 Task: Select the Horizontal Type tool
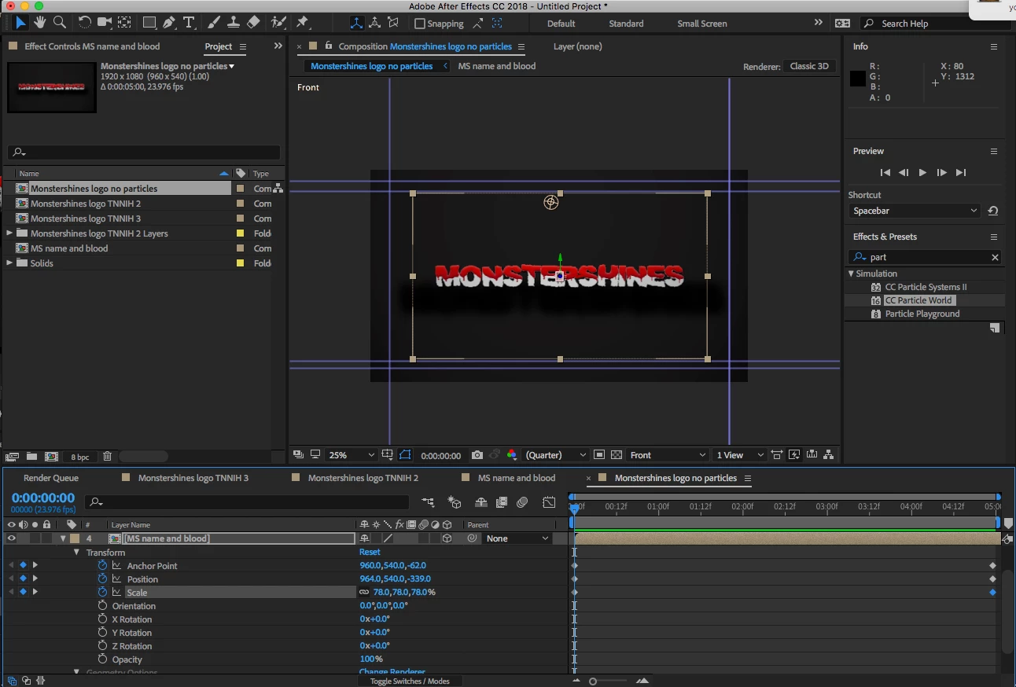pos(189,23)
